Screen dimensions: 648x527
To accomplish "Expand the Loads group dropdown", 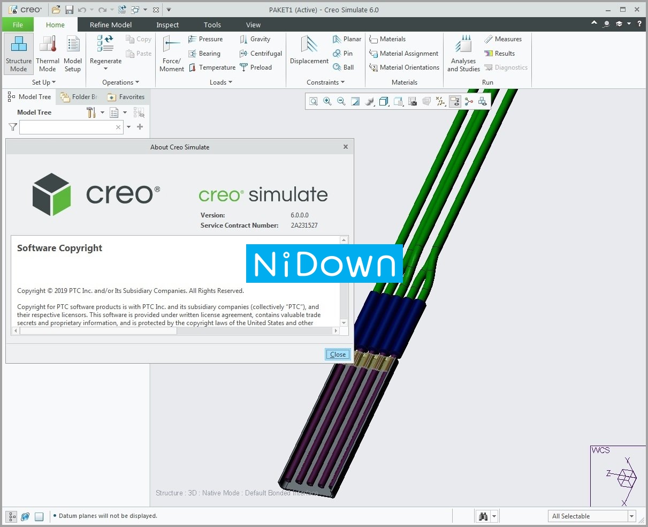I will click(x=221, y=82).
